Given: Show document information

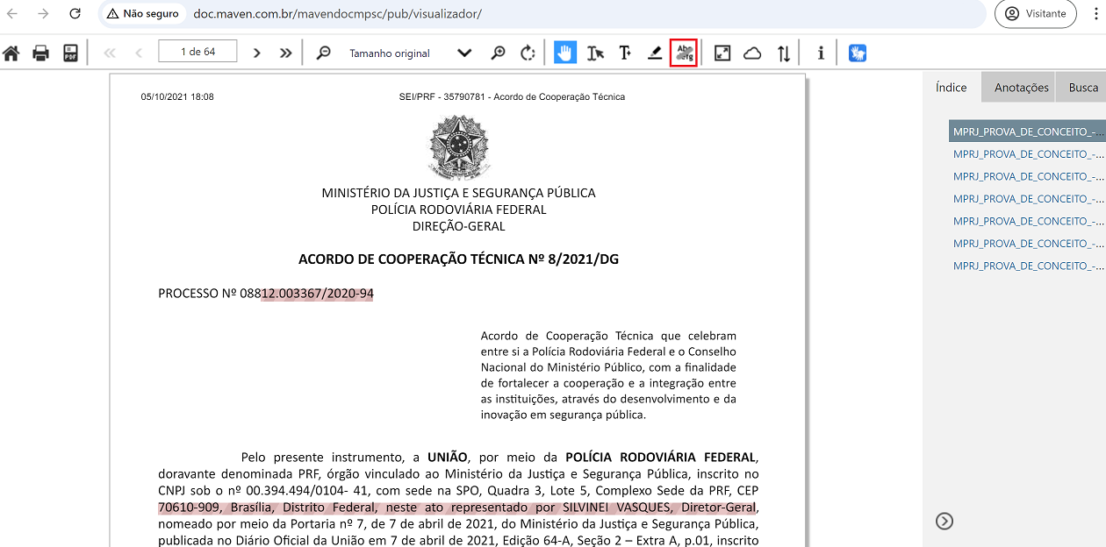Looking at the screenshot, I should 821,53.
